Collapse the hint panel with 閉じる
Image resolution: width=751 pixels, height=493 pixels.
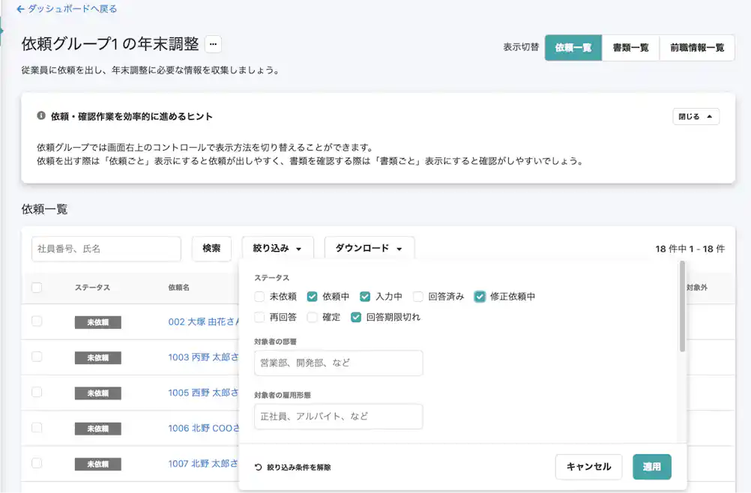click(695, 116)
